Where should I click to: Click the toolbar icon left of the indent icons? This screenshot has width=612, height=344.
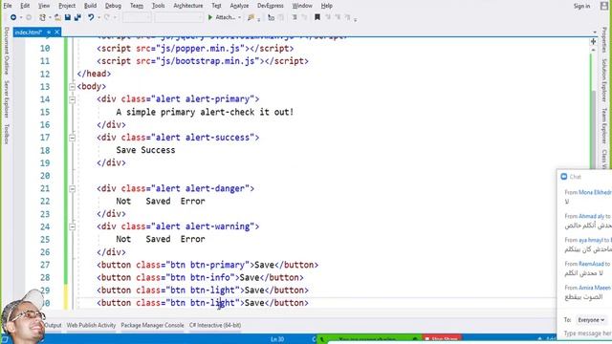271,17
